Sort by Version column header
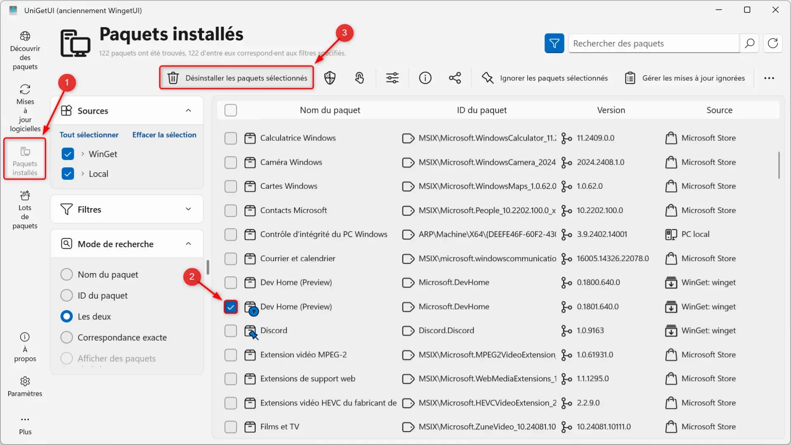791x445 pixels. [611, 110]
